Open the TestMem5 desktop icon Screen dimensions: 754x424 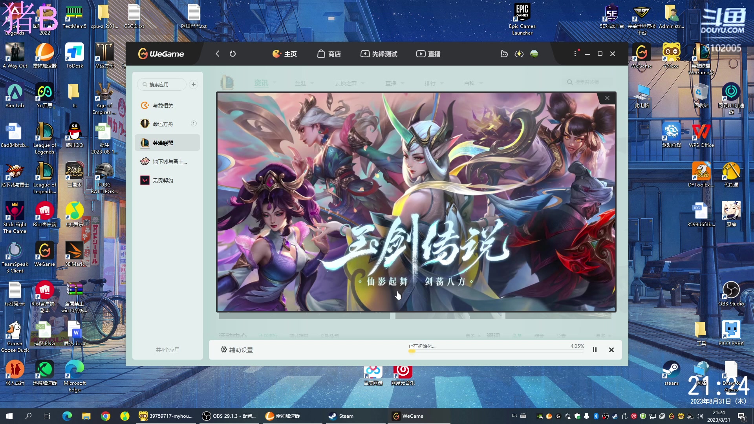(x=74, y=16)
